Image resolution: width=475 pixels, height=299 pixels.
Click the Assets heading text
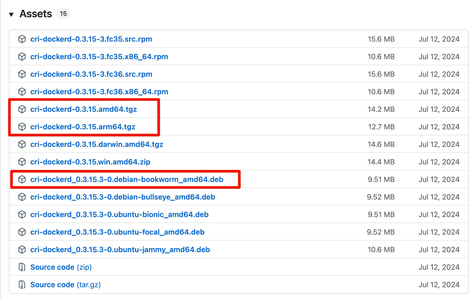[x=36, y=14]
